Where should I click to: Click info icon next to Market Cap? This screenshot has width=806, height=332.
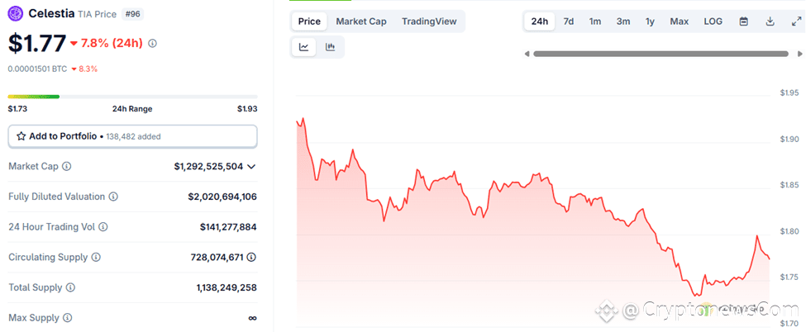pos(66,167)
